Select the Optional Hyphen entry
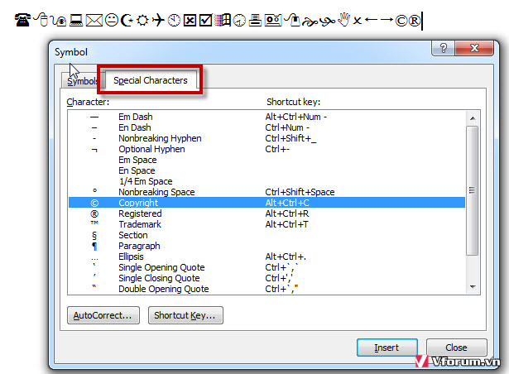The width and height of the screenshot is (509, 374). [267, 149]
